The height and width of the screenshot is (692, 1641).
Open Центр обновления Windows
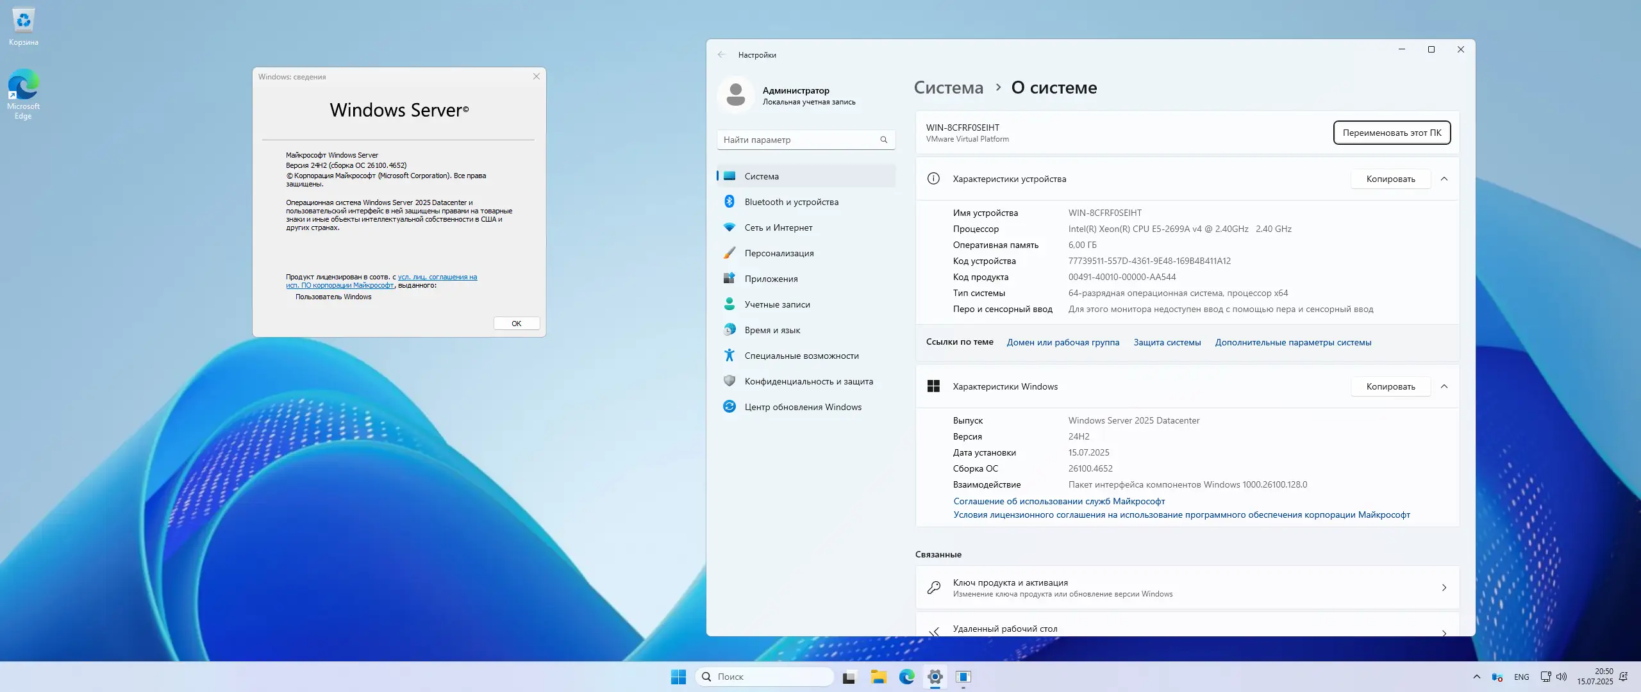(x=803, y=407)
